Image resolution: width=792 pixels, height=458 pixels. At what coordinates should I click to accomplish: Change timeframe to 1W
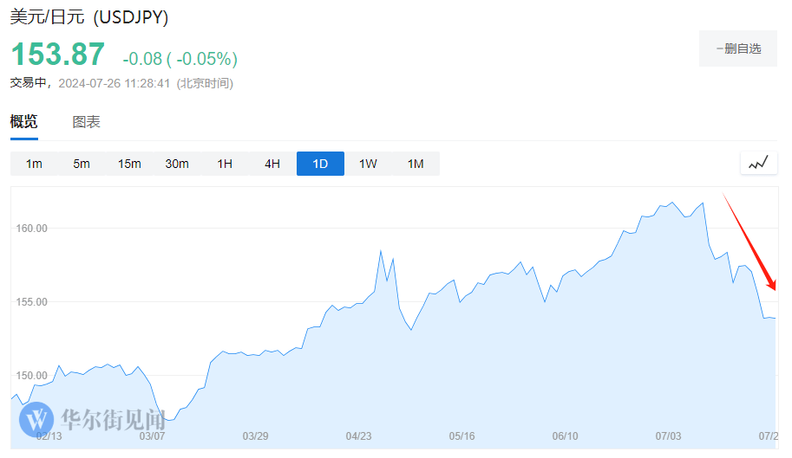368,164
